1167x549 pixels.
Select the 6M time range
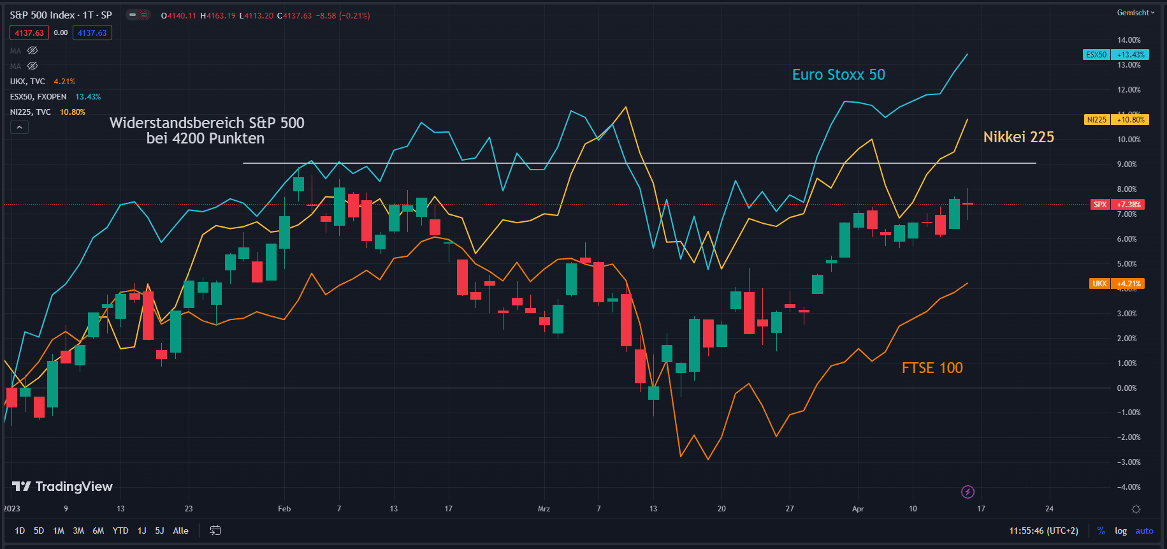tap(98, 531)
